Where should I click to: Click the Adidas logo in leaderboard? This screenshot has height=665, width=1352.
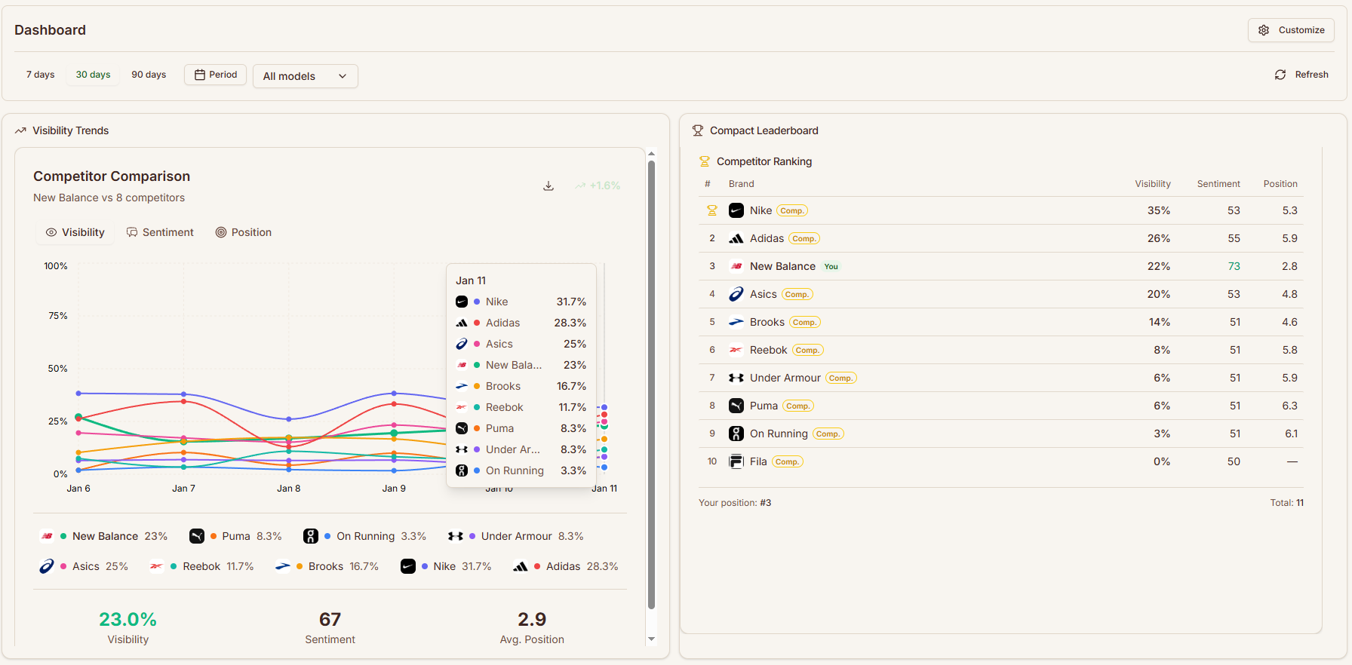[x=736, y=238]
